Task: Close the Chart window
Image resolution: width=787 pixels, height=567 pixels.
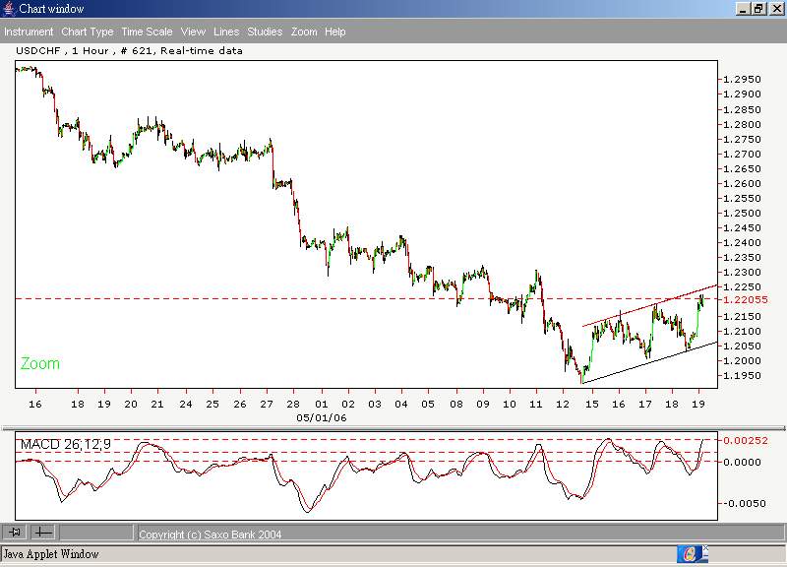Action: (x=776, y=9)
